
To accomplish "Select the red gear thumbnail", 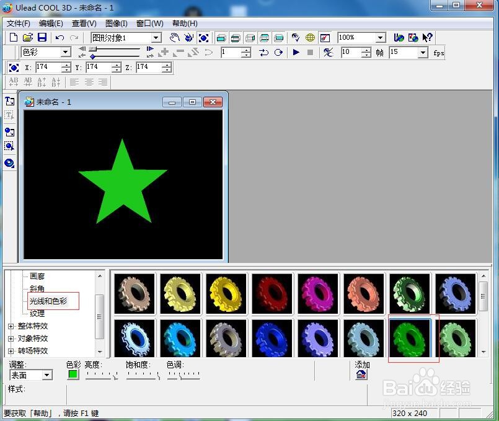I will click(x=272, y=294).
